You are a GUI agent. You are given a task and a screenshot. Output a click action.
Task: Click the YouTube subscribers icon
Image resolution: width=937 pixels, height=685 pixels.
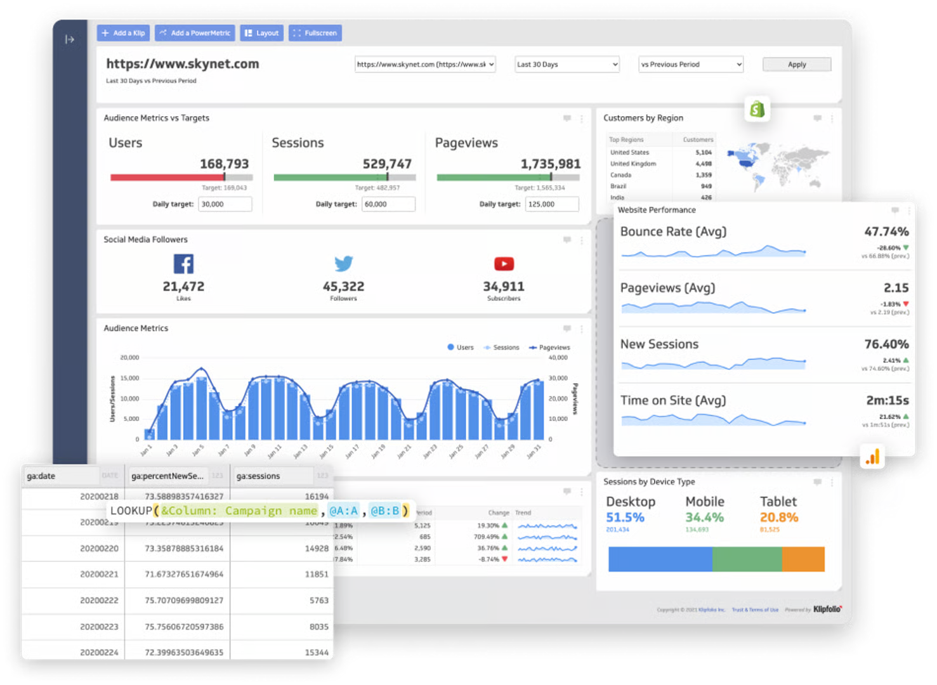[x=503, y=263]
